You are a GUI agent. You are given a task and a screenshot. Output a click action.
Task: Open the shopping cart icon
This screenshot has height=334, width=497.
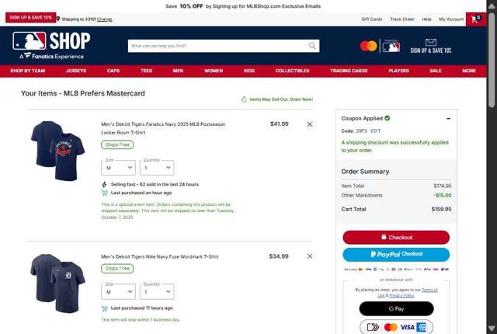pos(476,19)
